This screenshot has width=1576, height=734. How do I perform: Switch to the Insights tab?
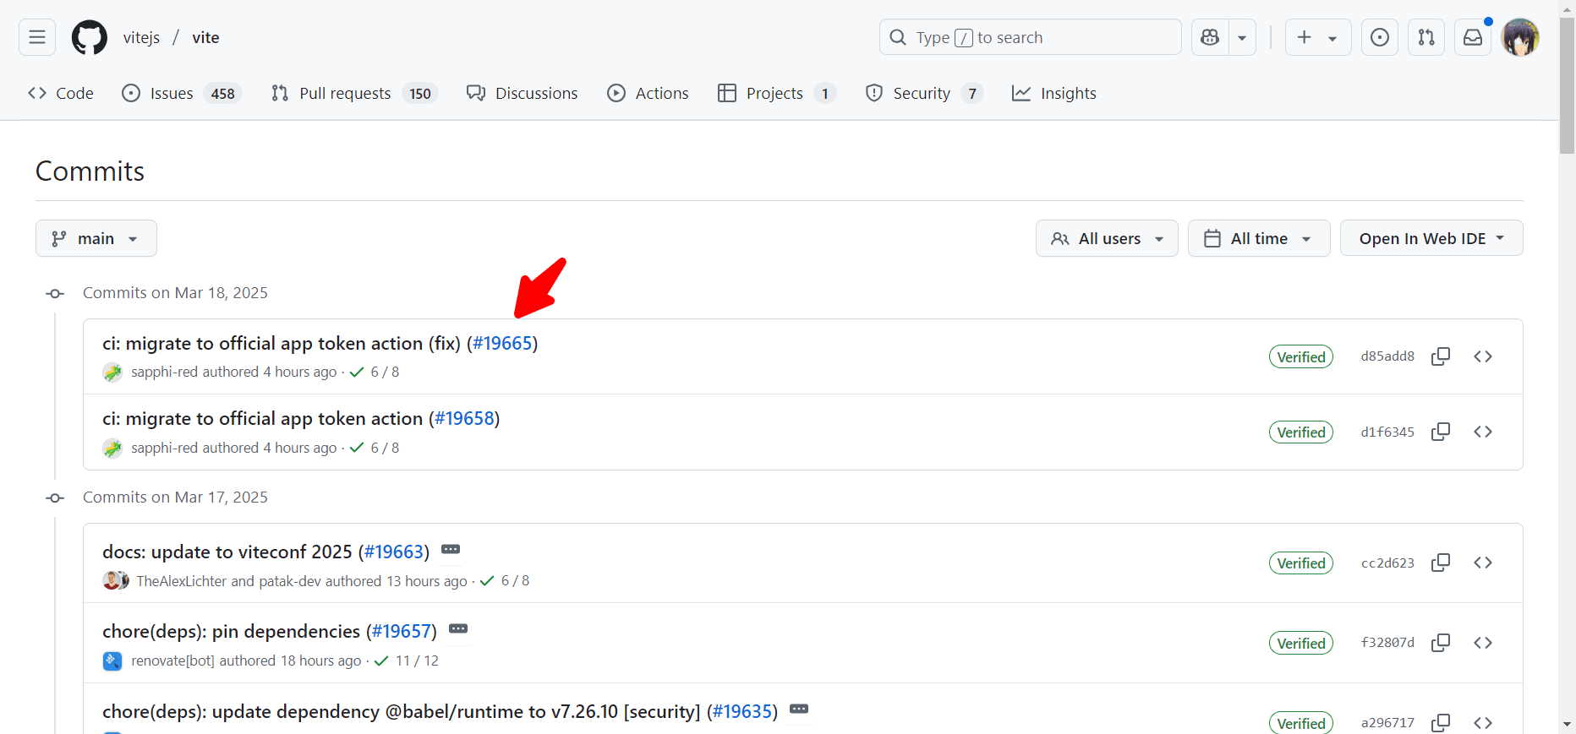click(x=1054, y=93)
